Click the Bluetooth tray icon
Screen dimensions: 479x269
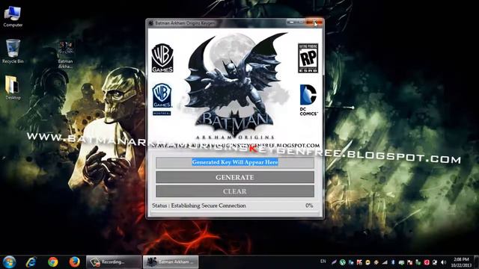(393, 262)
